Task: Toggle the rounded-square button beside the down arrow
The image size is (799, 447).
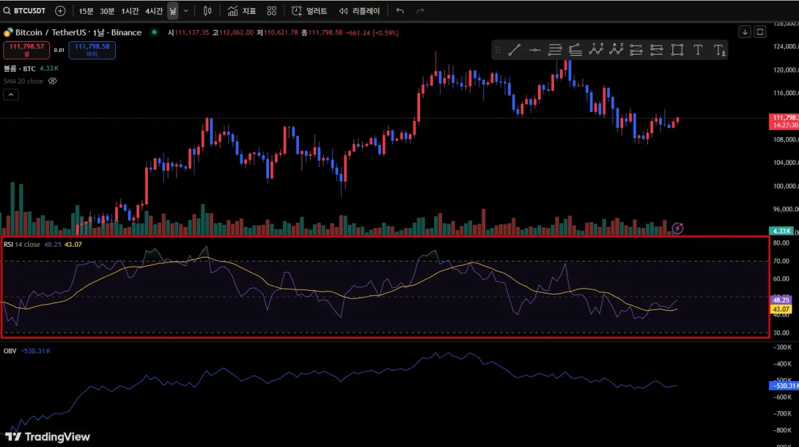Action: pos(759,32)
